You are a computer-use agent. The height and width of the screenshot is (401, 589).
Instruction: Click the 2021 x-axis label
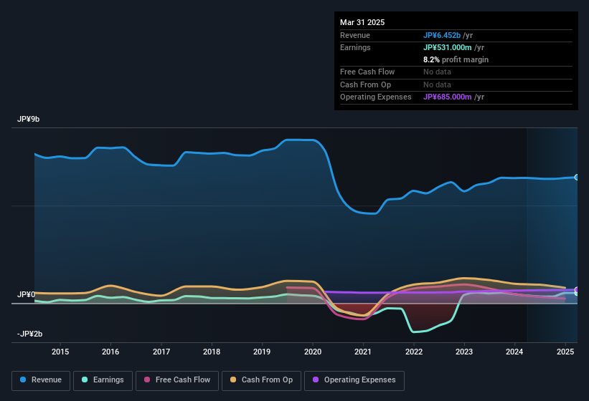pyautogui.click(x=363, y=352)
